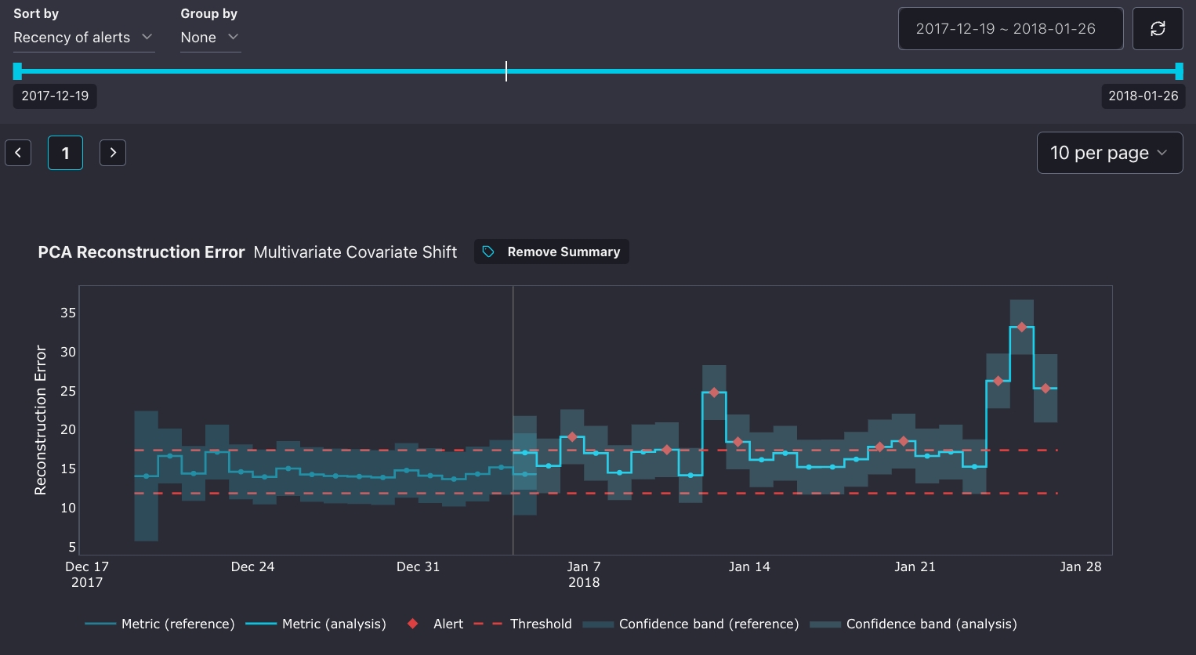The image size is (1196, 655).
Task: Click the left handle of date range slider
Action: pos(17,71)
